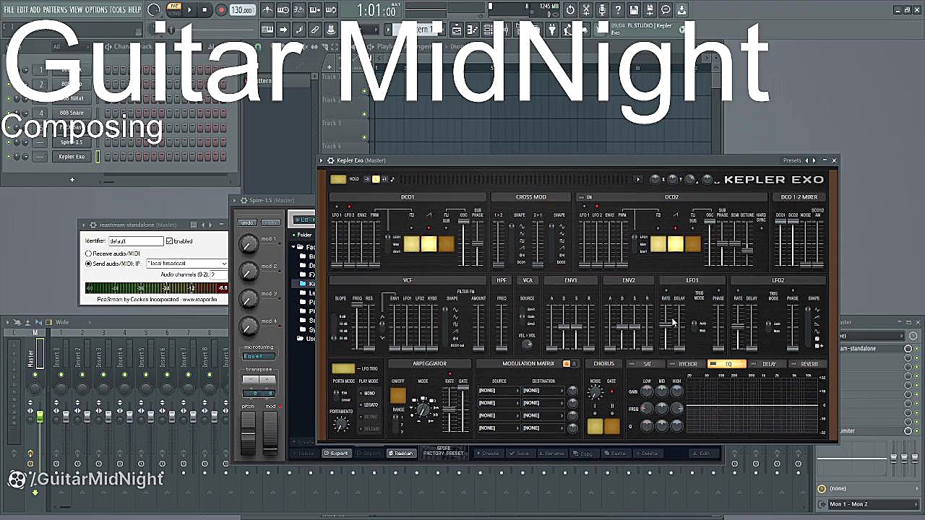Open the OPTIONS menu

click(96, 10)
